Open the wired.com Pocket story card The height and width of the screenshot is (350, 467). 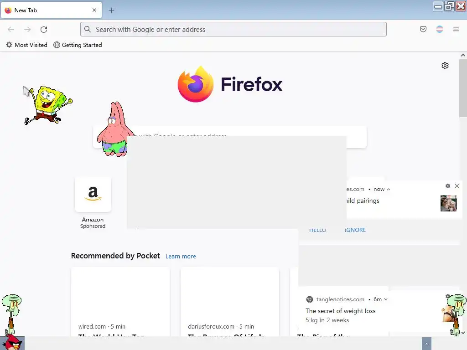[120, 302]
